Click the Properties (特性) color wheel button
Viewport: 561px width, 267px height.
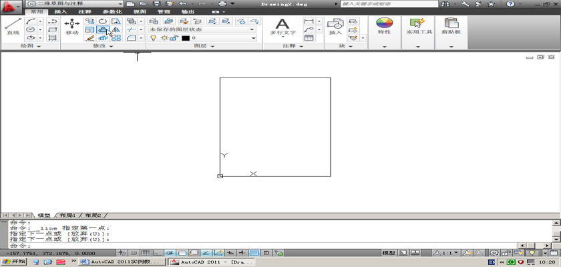[x=384, y=26]
